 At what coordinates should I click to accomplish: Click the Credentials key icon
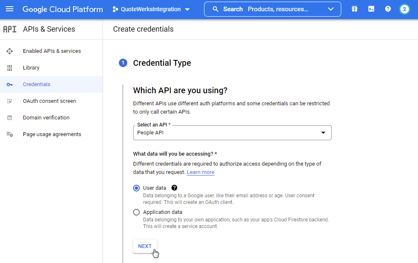(x=10, y=84)
